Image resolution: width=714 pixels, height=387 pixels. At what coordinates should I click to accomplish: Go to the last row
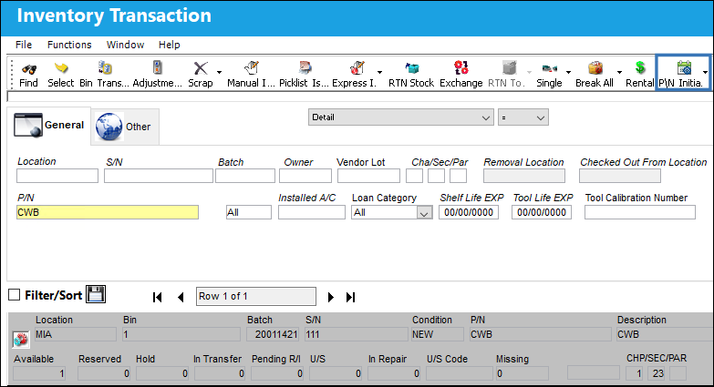(x=350, y=298)
